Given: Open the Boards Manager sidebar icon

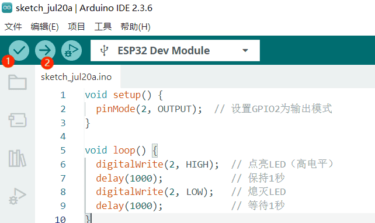Looking at the screenshot, I should tap(18, 120).
